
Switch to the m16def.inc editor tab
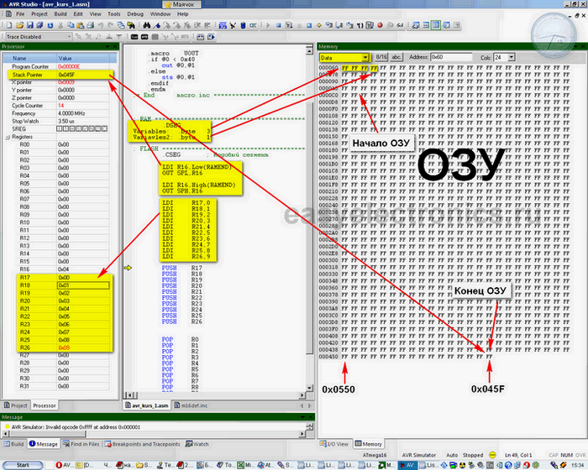point(192,405)
